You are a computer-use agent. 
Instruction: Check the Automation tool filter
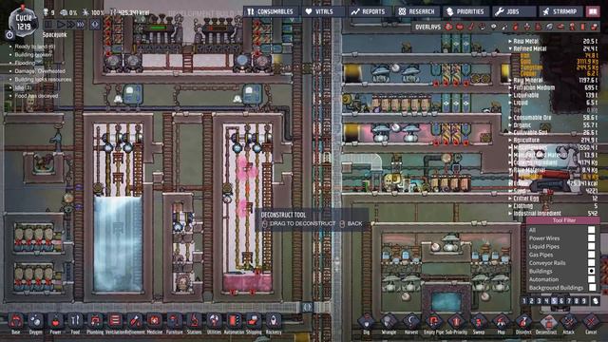[x=591, y=278]
